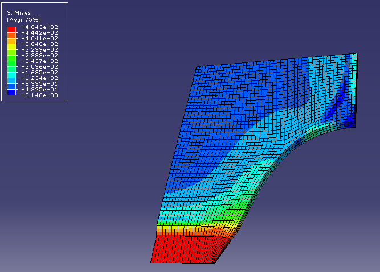
Task: Click the dark blue +3.148e+00 legend swatch
Action: click(x=11, y=93)
